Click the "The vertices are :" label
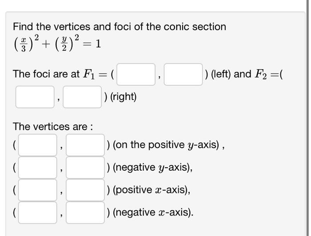 (x=53, y=127)
